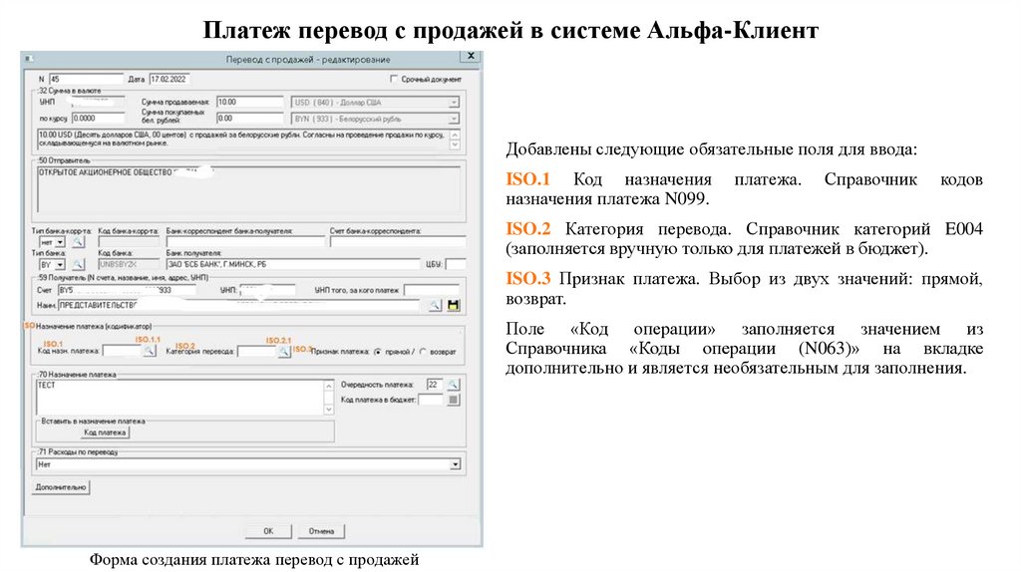Close the edit dialog window
The height and width of the screenshot is (572, 1021).
point(471,57)
